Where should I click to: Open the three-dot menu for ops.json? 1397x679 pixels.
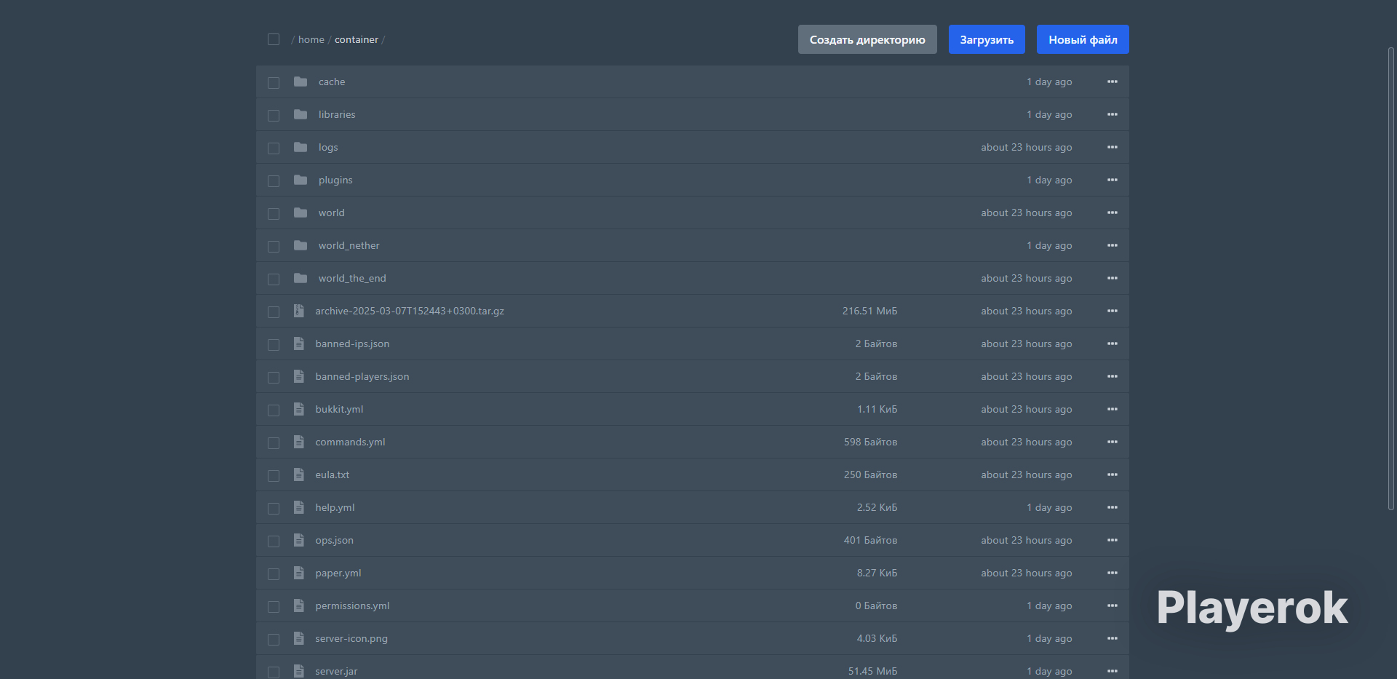click(x=1113, y=540)
